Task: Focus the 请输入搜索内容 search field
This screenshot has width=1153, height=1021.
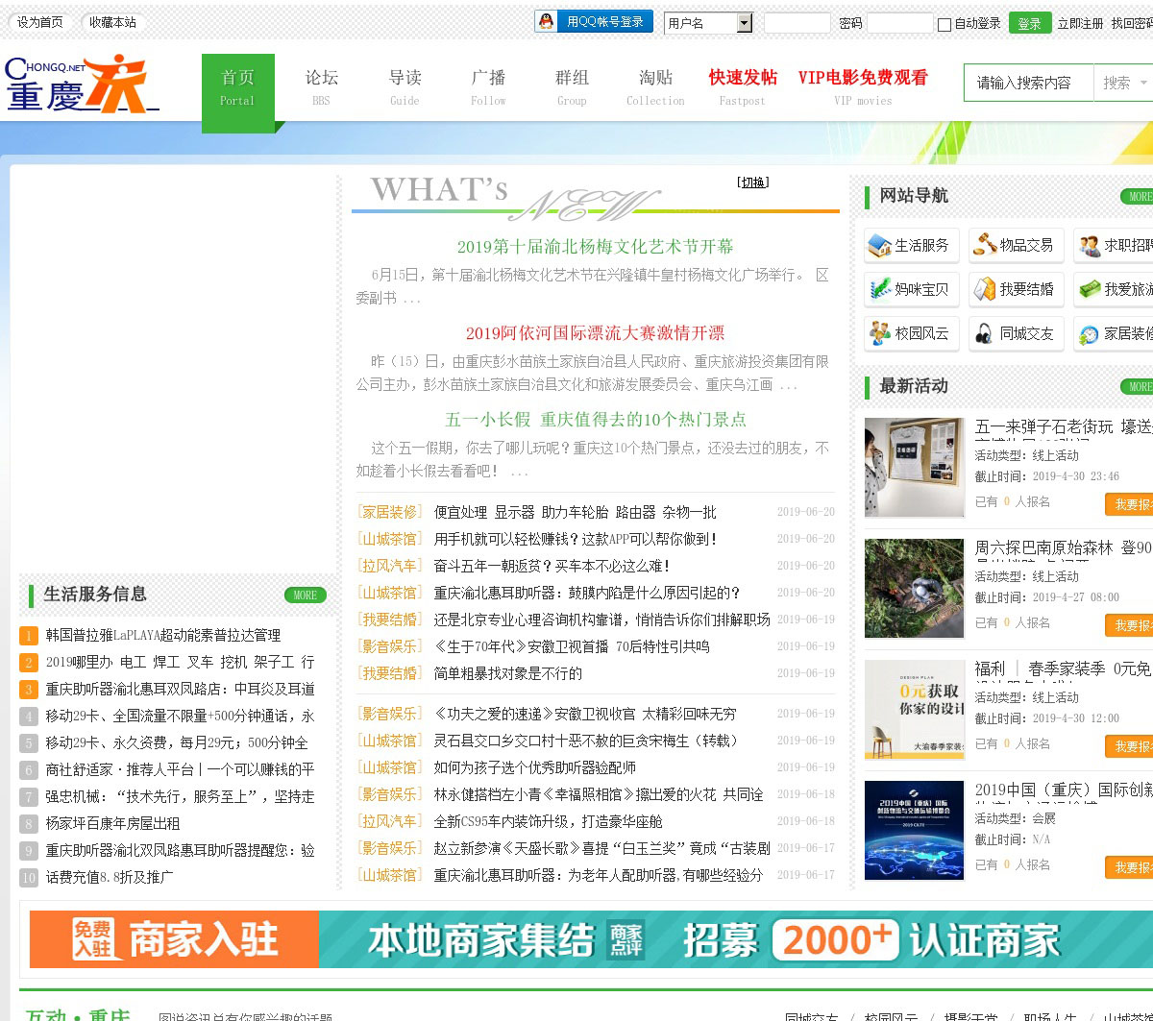Action: (1028, 84)
